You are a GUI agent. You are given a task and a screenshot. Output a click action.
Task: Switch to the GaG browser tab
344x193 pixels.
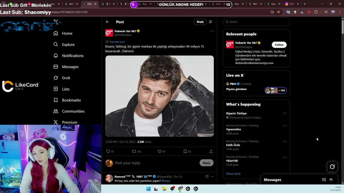[71, 4]
